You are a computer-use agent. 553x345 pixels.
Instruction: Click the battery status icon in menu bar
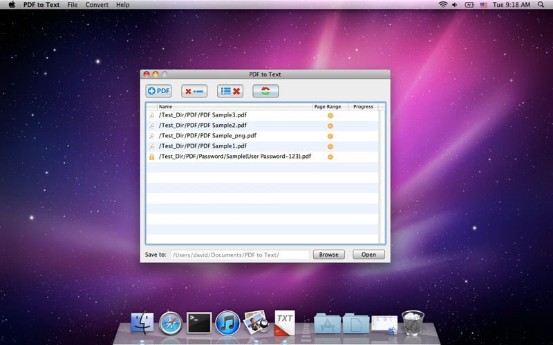[x=469, y=5]
